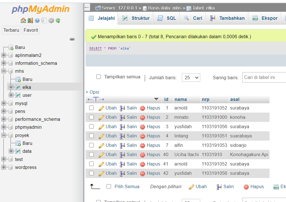The height and width of the screenshot is (202, 286).
Task: Sort by the asal column header
Action: (235, 100)
